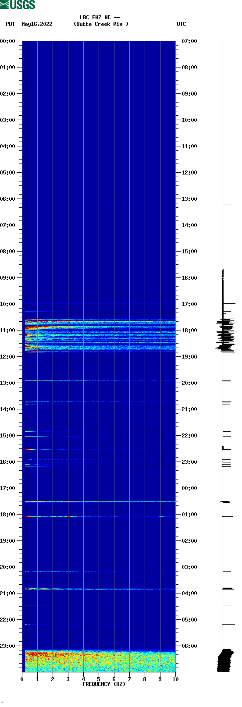Click the PDT time label '17:00'
This screenshot has width=242, height=707.
coord(8,488)
